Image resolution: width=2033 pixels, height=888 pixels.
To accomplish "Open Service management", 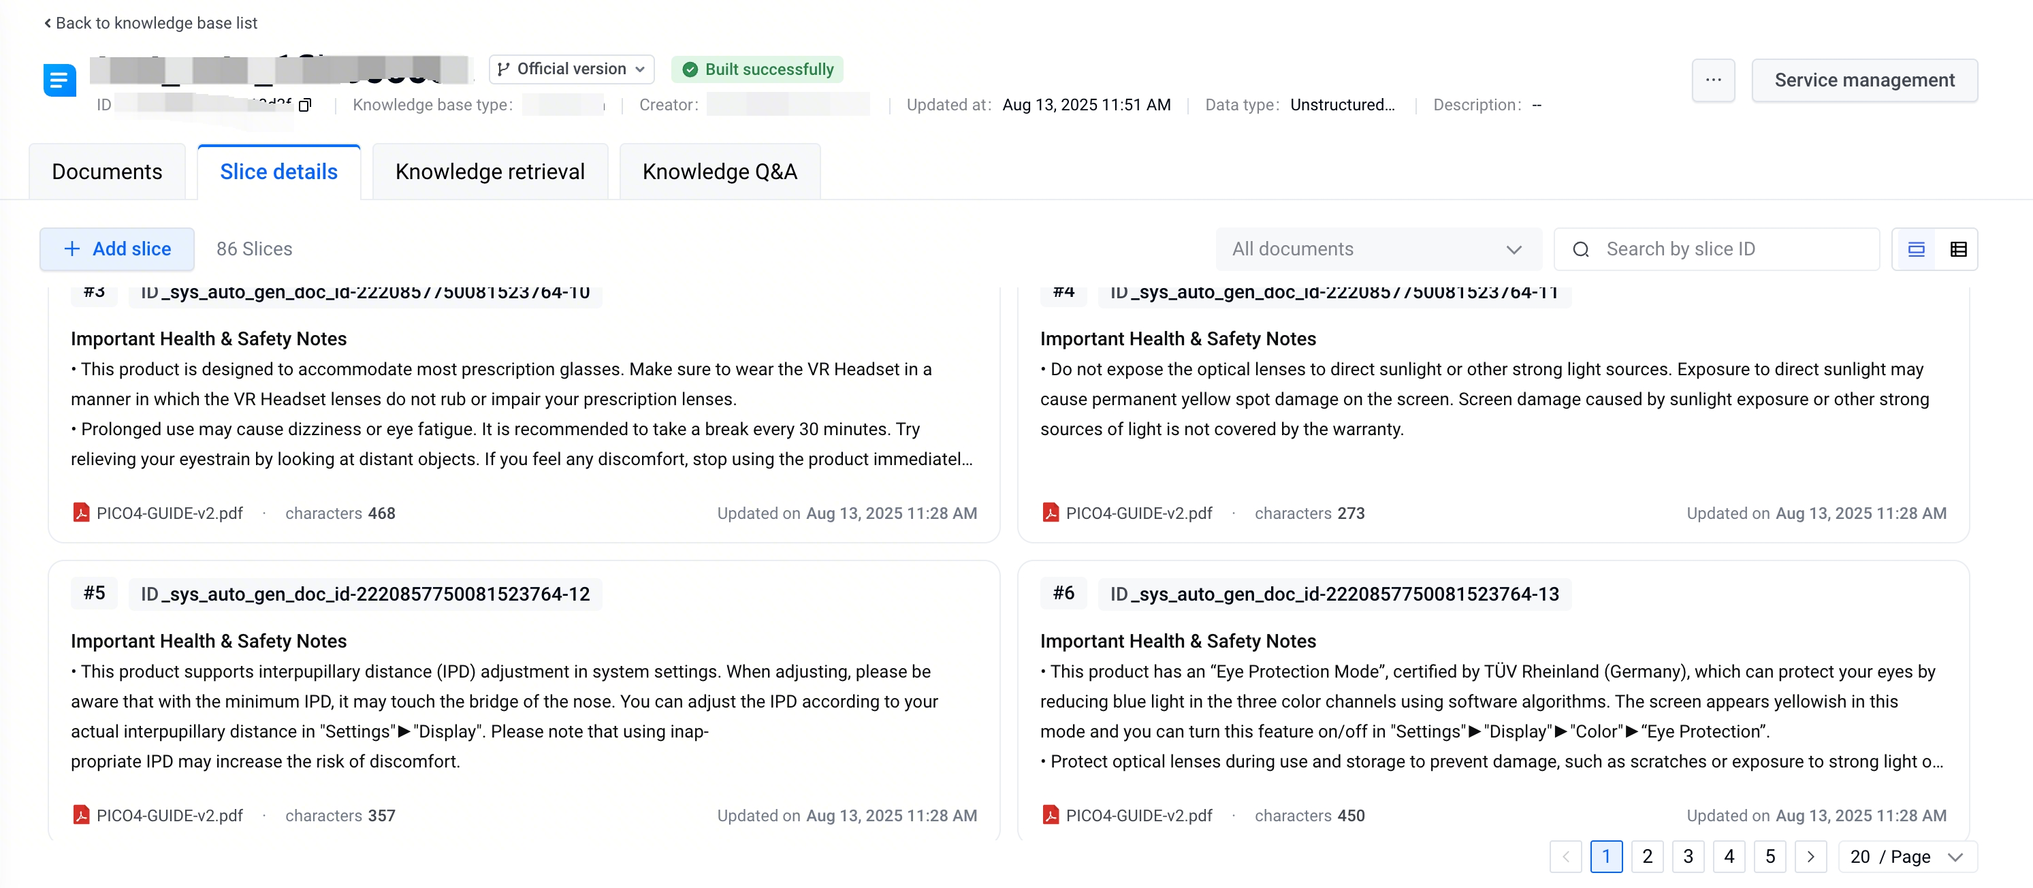I will [x=1863, y=80].
